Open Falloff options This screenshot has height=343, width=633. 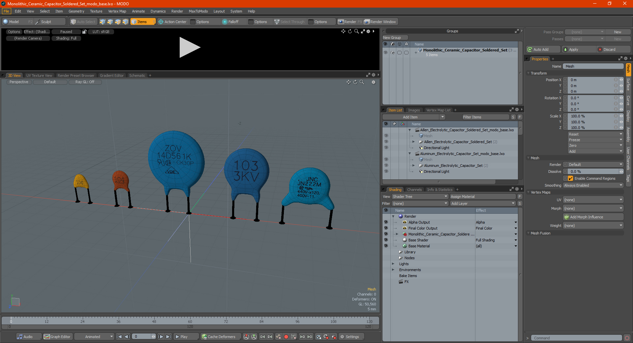tap(230, 22)
